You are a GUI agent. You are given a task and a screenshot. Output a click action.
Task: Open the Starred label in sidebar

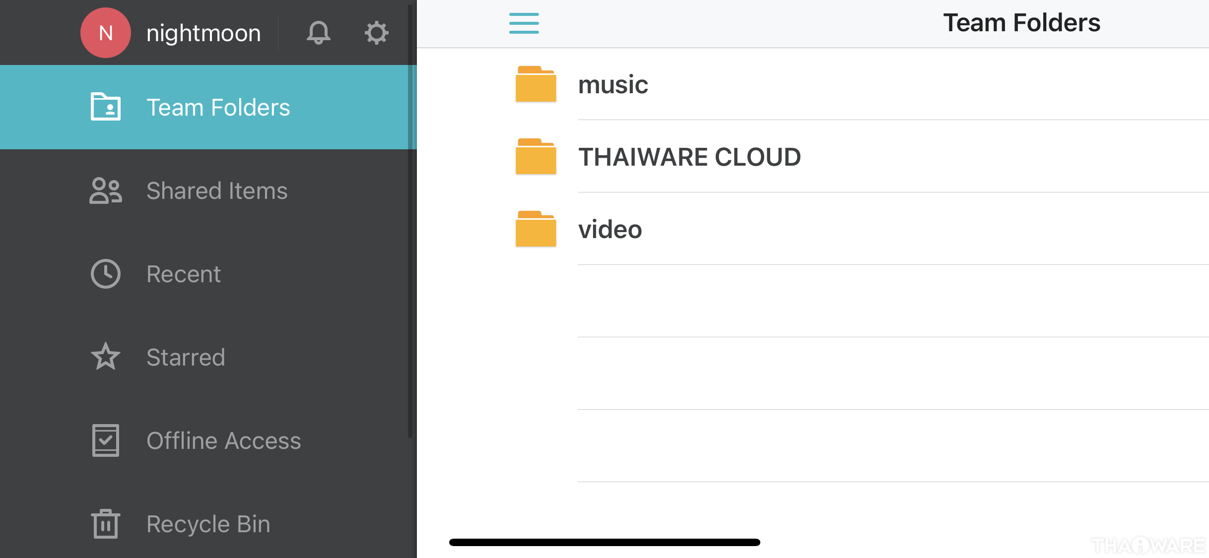click(x=186, y=358)
